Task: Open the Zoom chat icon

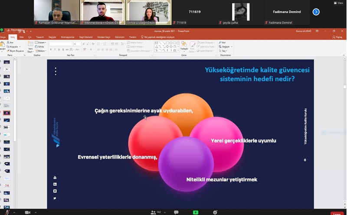Action: coord(176,212)
